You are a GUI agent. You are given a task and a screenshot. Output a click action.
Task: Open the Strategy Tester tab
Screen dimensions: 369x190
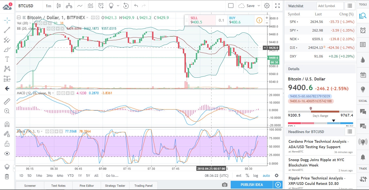115,186
